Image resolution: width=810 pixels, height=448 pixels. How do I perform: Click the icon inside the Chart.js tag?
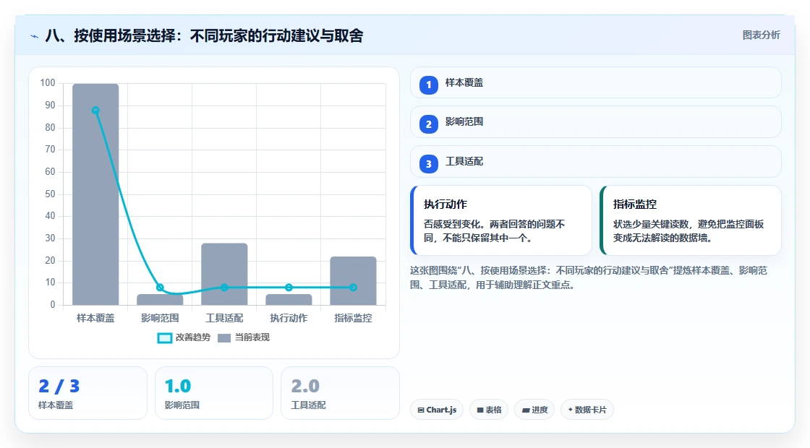click(421, 410)
